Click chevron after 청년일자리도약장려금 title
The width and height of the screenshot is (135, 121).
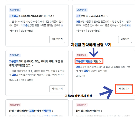click(101, 111)
